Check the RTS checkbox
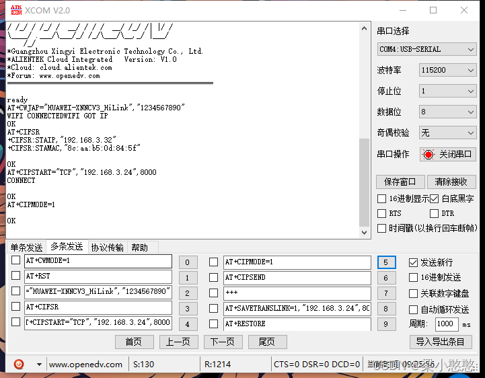 381,213
